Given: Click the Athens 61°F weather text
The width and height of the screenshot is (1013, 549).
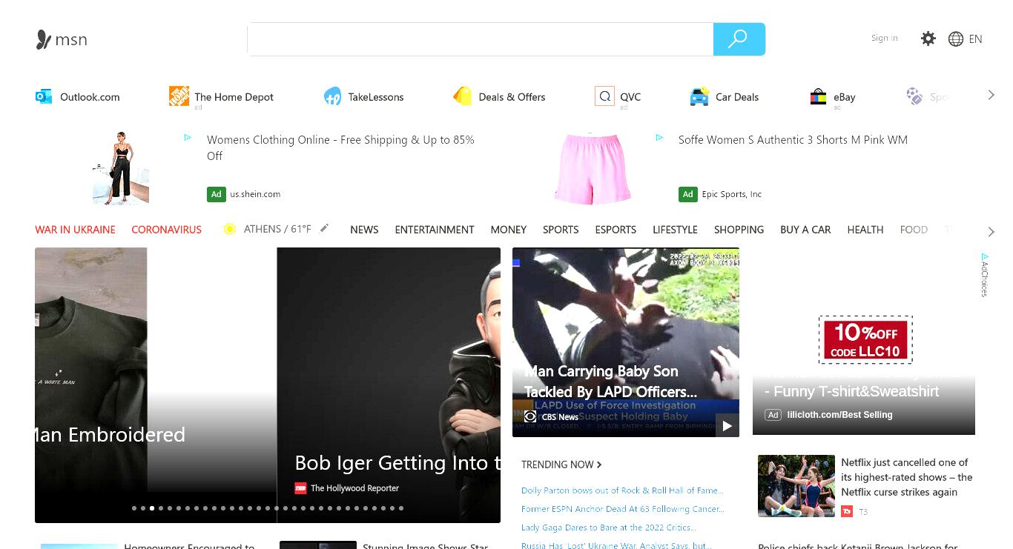Looking at the screenshot, I should pyautogui.click(x=277, y=229).
